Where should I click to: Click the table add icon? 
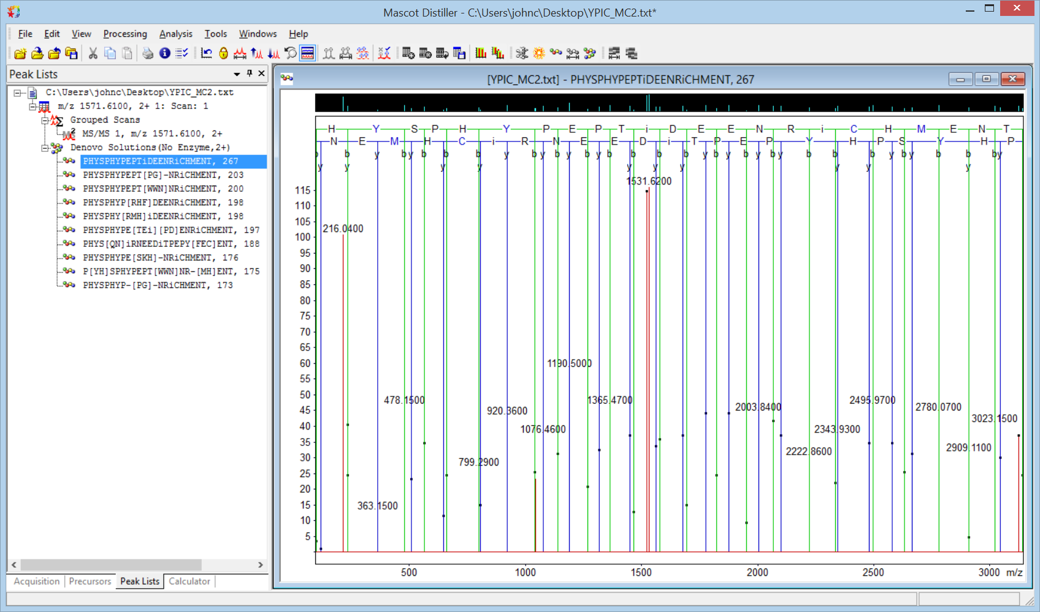[x=408, y=53]
